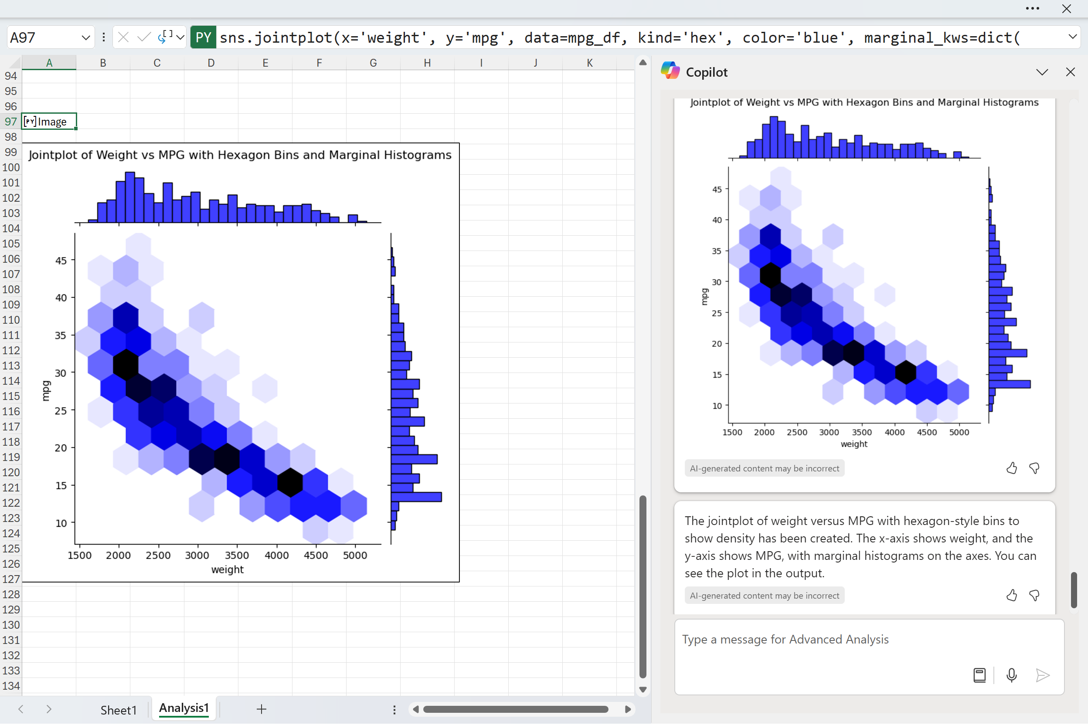Collapse the Copilot pane chevron

click(x=1042, y=72)
